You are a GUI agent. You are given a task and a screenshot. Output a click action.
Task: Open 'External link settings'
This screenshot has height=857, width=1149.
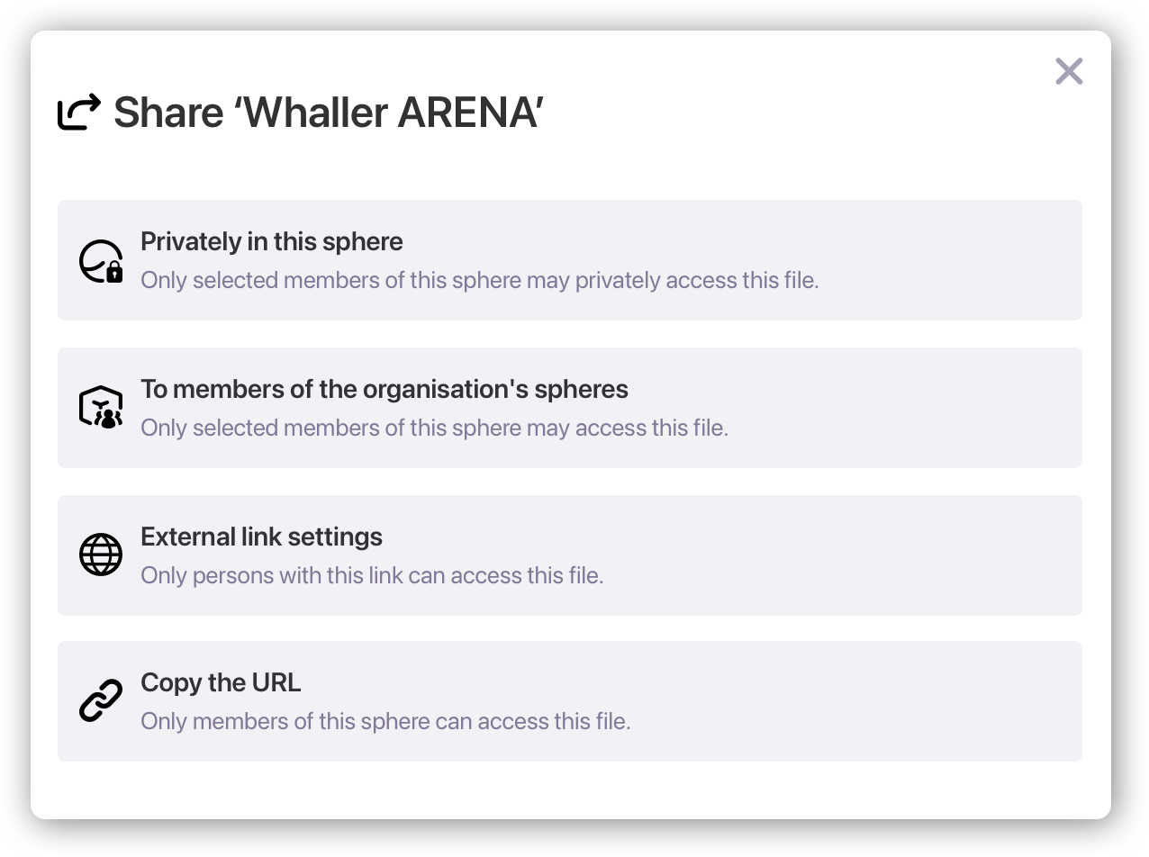(x=261, y=537)
